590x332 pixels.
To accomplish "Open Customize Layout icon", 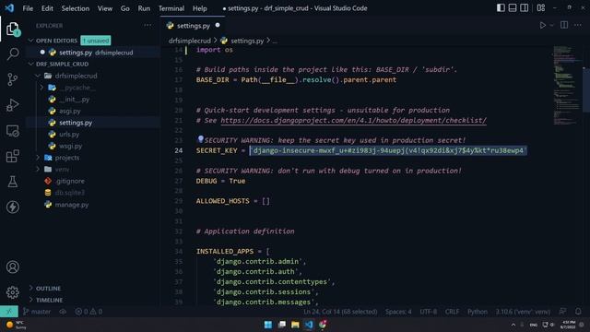I will [541, 8].
